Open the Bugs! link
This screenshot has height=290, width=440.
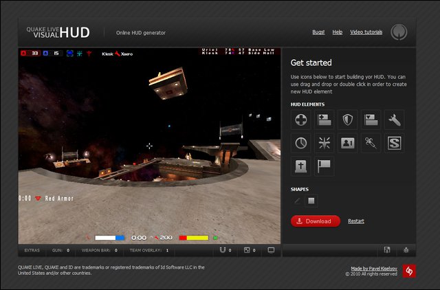[x=318, y=32]
